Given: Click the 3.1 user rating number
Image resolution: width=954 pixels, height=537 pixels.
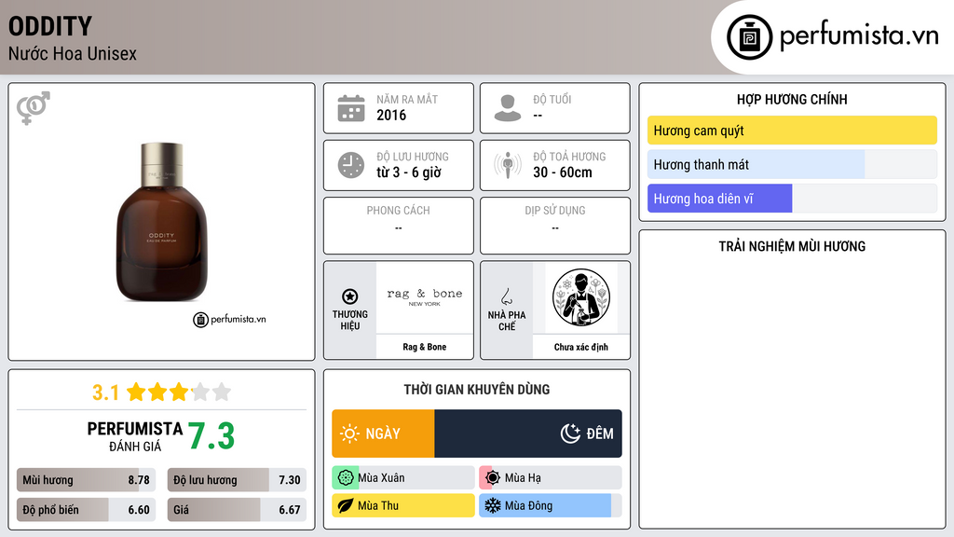Looking at the screenshot, I should (x=106, y=392).
